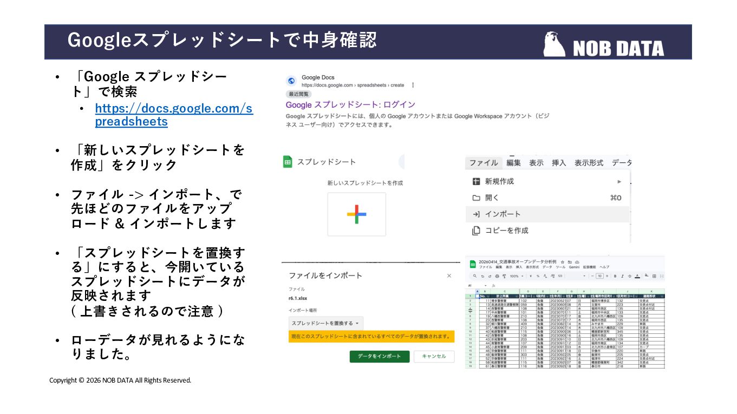Open the filter dropdown on No. header
The image size is (737, 414).
pos(488,296)
